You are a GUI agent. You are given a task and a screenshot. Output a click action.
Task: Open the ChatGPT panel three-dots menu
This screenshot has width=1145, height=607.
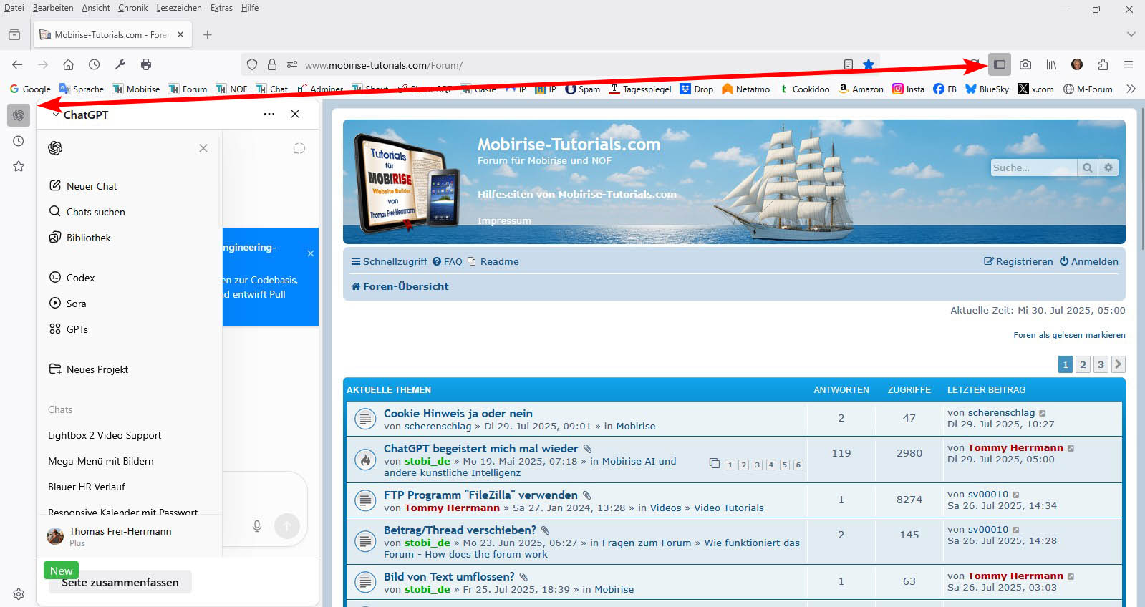click(x=269, y=114)
